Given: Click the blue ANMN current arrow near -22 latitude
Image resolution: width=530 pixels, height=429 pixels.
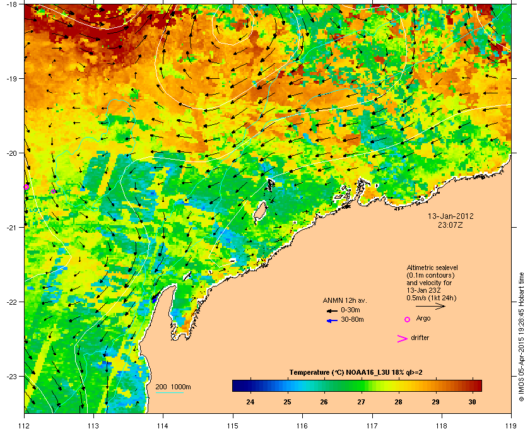Looking at the screenshot, I should 155,299.
